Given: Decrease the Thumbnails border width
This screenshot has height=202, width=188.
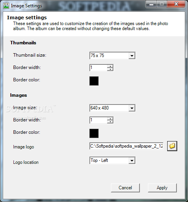Looking at the screenshot, I should pyautogui.click(x=110, y=69).
